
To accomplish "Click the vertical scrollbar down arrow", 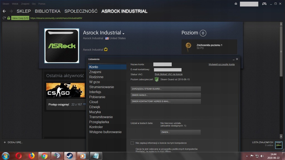I will click(x=281, y=136).
